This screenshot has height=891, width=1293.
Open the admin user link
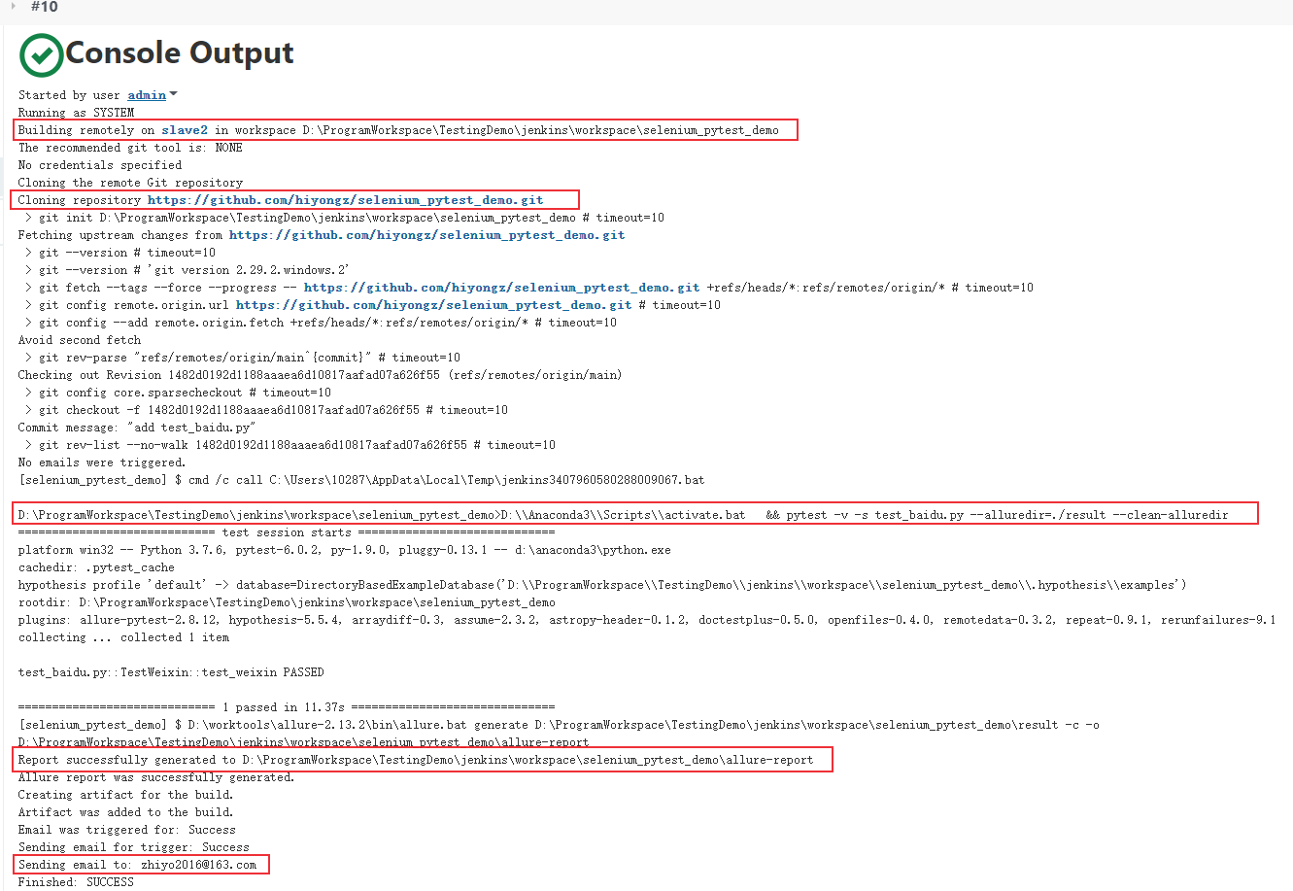point(147,95)
